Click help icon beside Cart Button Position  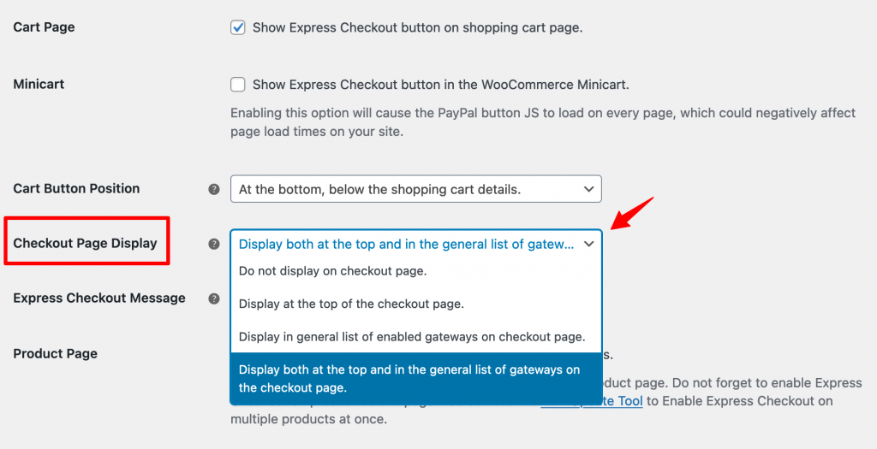coord(213,189)
